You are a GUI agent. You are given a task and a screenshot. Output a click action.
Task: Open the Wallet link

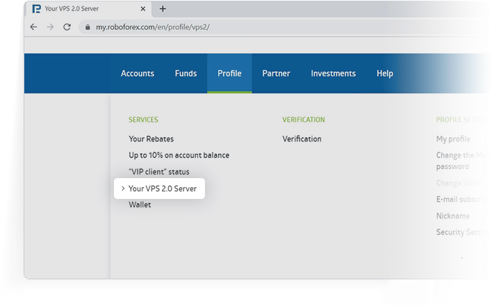tap(140, 204)
